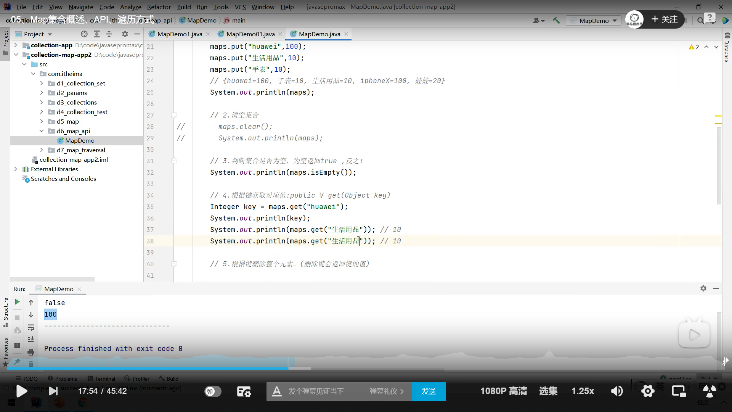Image resolution: width=732 pixels, height=412 pixels.
Task: Open Project panel settings gear
Action: [x=125, y=34]
